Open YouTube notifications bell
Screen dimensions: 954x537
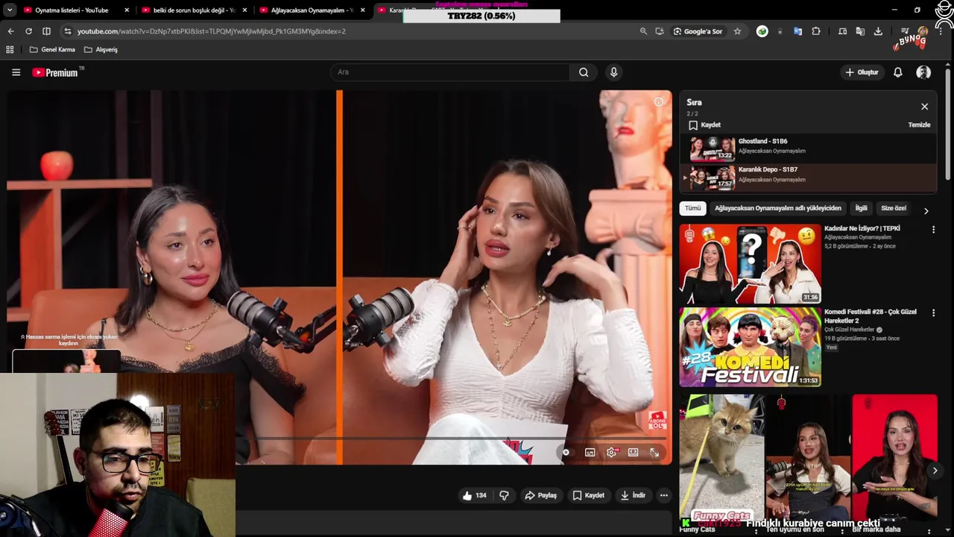[x=898, y=72]
